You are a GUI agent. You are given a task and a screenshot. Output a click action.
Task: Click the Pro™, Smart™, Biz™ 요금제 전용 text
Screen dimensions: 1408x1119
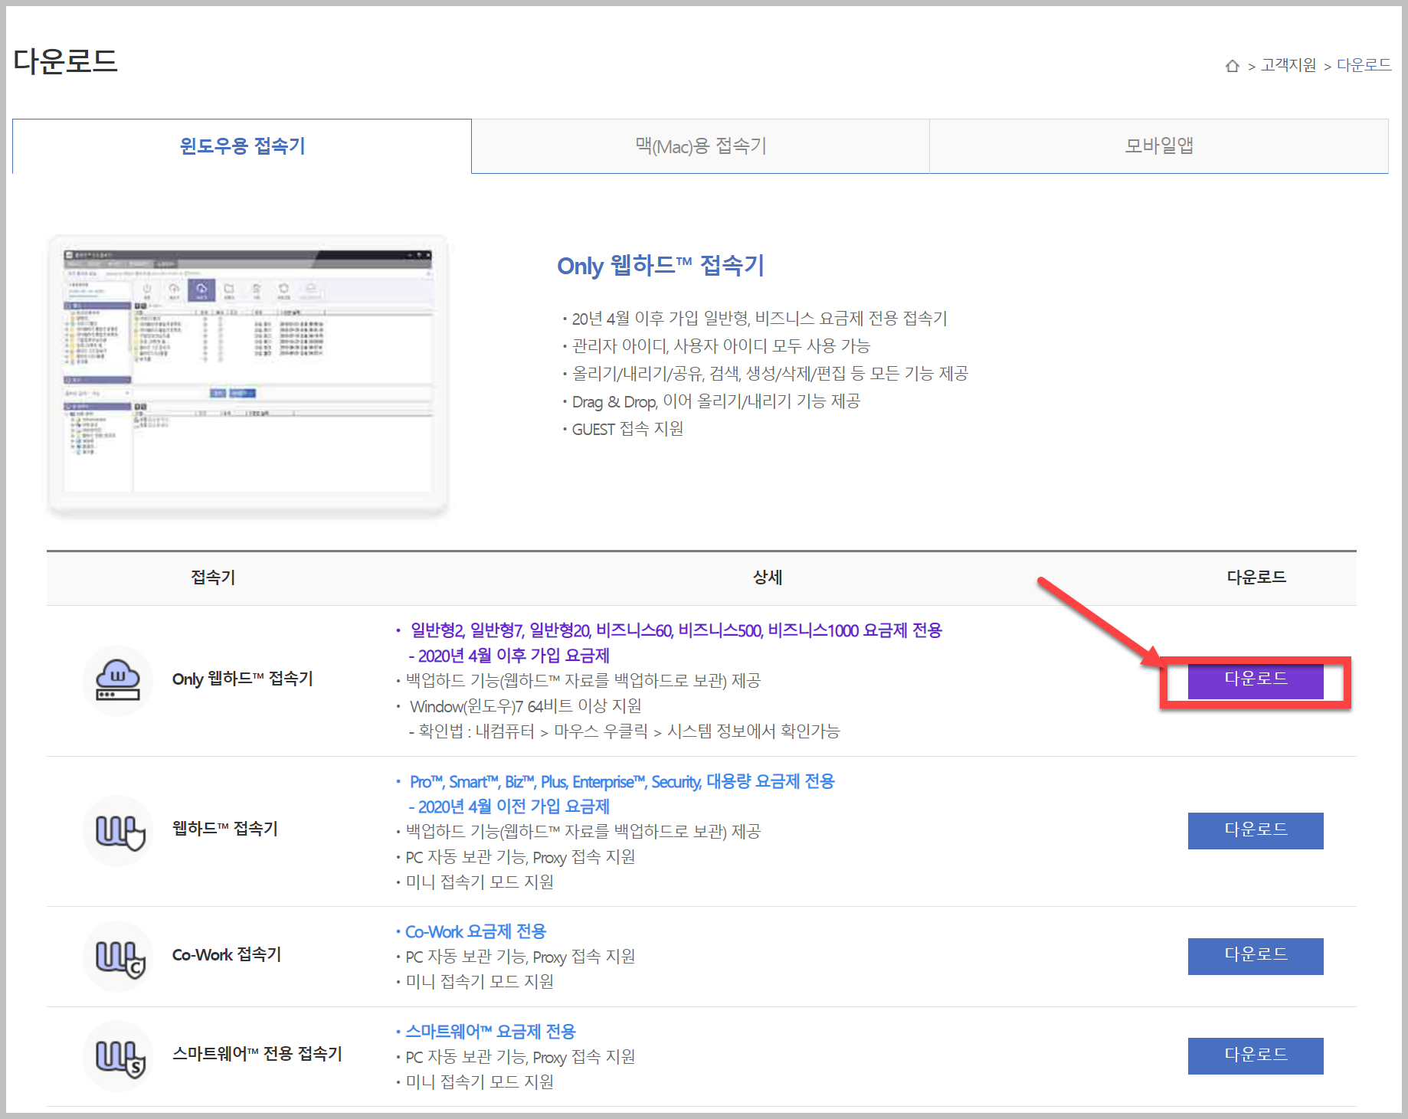coord(622,782)
